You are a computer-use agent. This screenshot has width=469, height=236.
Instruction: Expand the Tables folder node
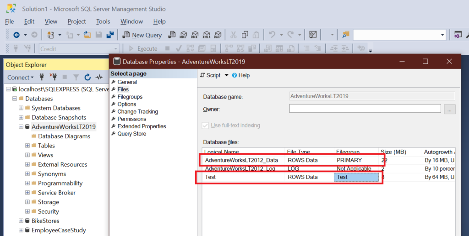click(x=27, y=146)
